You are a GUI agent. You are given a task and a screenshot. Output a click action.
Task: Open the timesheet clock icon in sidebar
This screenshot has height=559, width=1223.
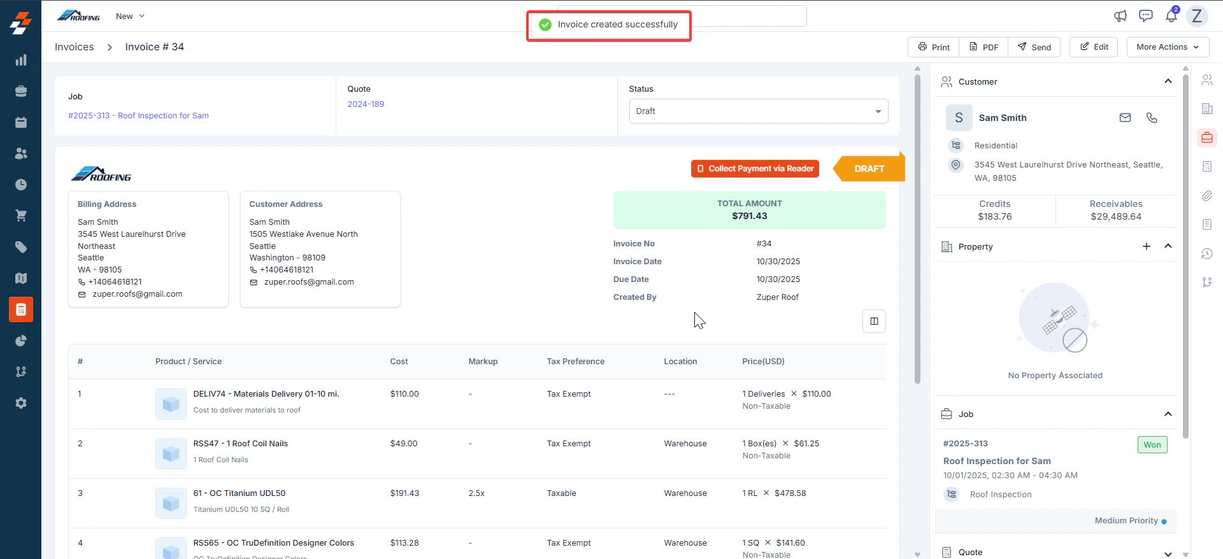(x=21, y=185)
